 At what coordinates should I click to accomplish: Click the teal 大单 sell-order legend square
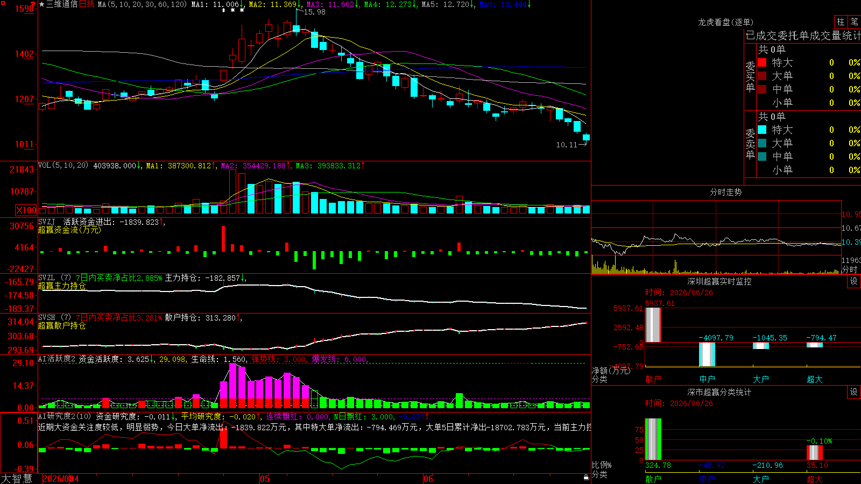[762, 143]
